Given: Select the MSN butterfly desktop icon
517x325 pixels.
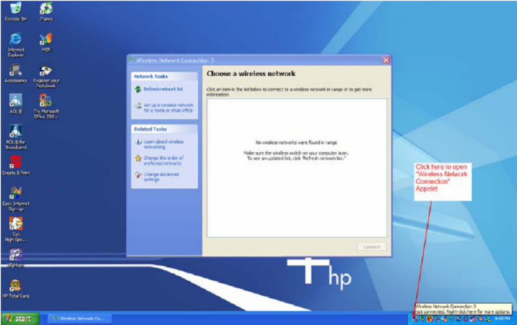Looking at the screenshot, I should 46,42.
